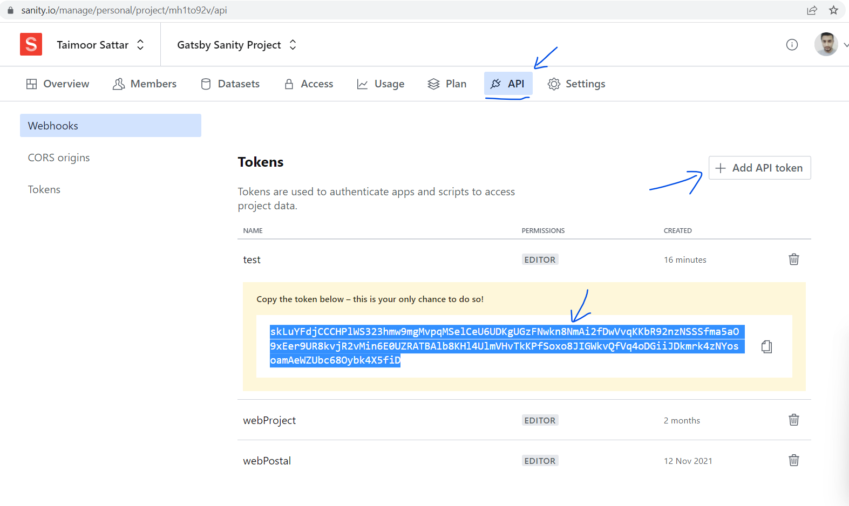Viewport: 849px width, 506px height.
Task: View the Usage tab
Action: [x=381, y=84]
